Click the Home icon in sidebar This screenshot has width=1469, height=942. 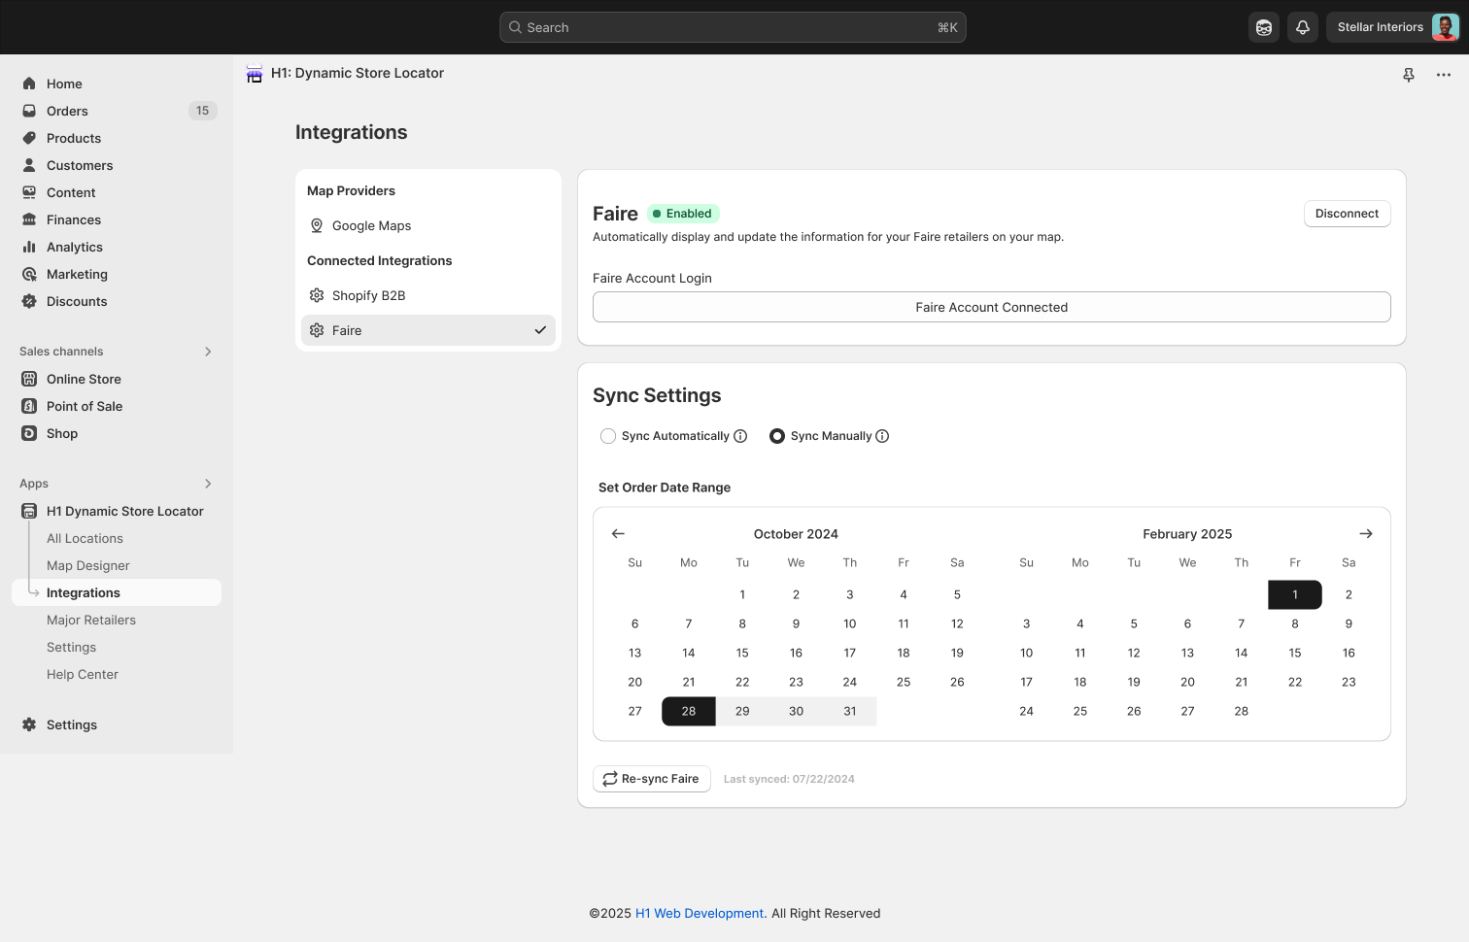[x=29, y=84]
